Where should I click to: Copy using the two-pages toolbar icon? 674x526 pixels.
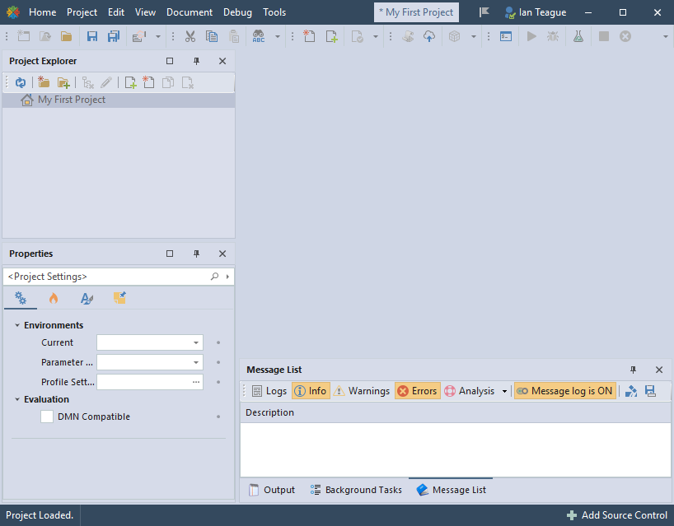212,36
